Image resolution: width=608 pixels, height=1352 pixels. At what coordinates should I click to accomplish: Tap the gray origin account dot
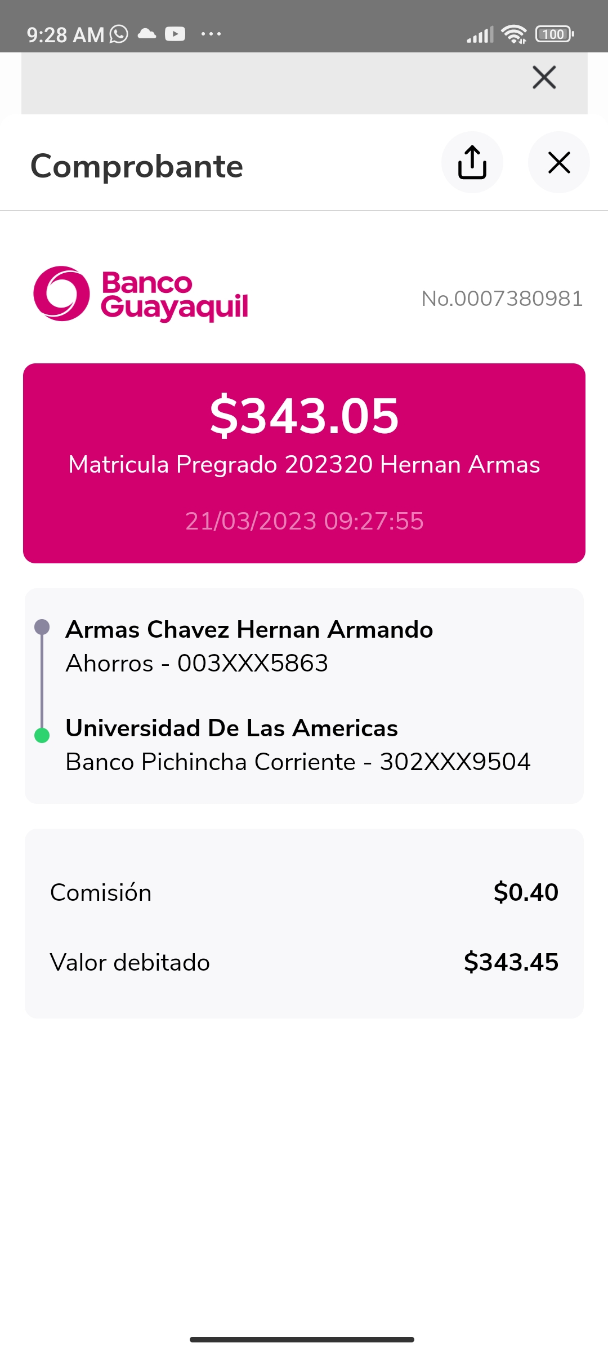[x=42, y=627]
